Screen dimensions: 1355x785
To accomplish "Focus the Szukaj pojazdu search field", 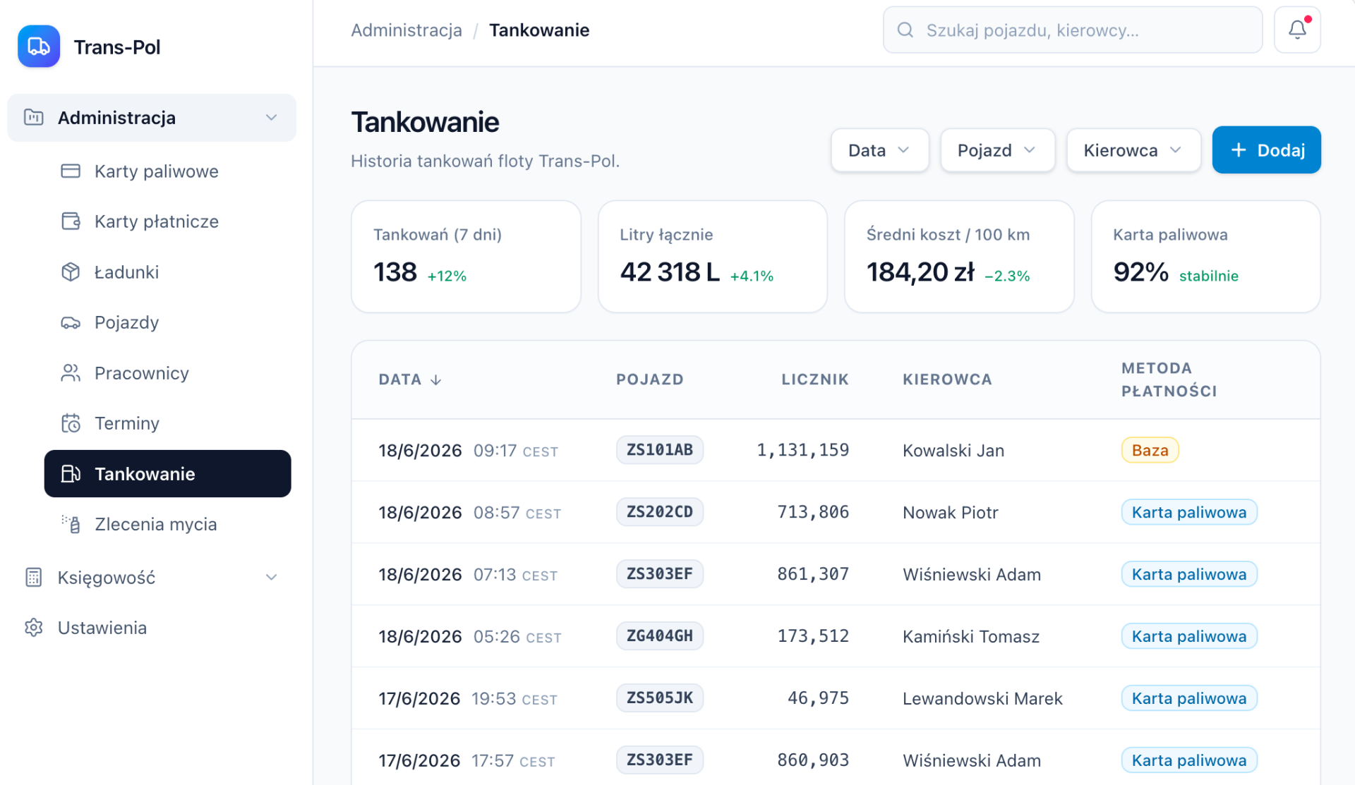I will point(1073,30).
